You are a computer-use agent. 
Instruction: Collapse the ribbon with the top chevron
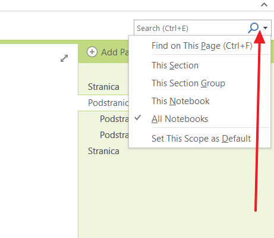pos(264,5)
